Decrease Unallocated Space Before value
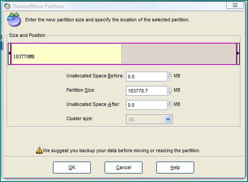This screenshot has height=182, width=248. pos(170,79)
